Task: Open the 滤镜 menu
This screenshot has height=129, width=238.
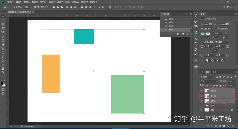Action: click(x=60, y=2)
